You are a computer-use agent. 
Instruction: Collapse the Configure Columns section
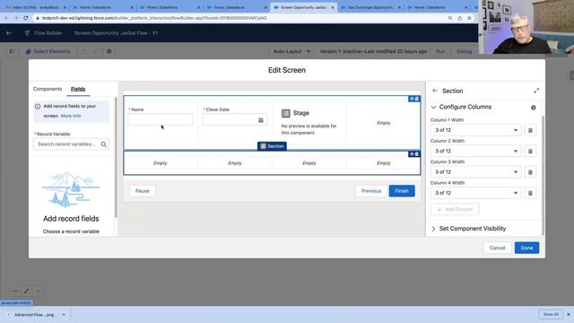[433, 108]
